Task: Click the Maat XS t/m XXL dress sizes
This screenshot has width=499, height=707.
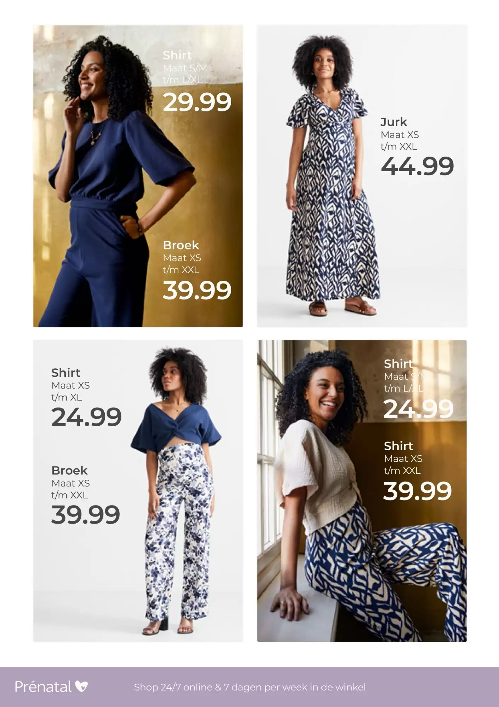Action: 400,141
